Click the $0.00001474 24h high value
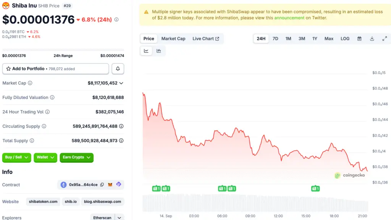The width and height of the screenshot is (391, 220). [x=112, y=56]
